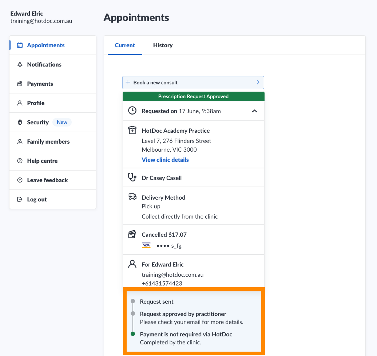
Task: Click the right chevron on Book a new consult
Action: tap(258, 82)
